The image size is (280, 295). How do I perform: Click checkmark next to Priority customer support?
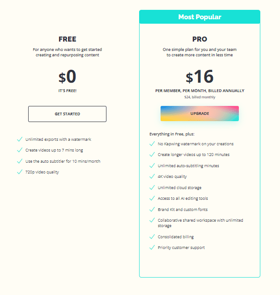pos(152,248)
